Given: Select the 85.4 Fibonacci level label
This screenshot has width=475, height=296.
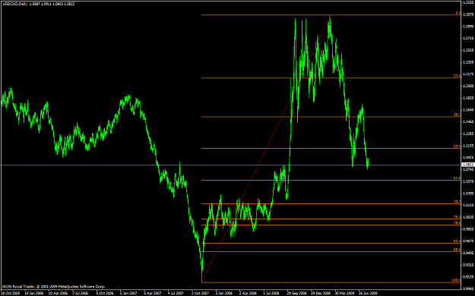Looking at the screenshot, I should tap(457, 241).
